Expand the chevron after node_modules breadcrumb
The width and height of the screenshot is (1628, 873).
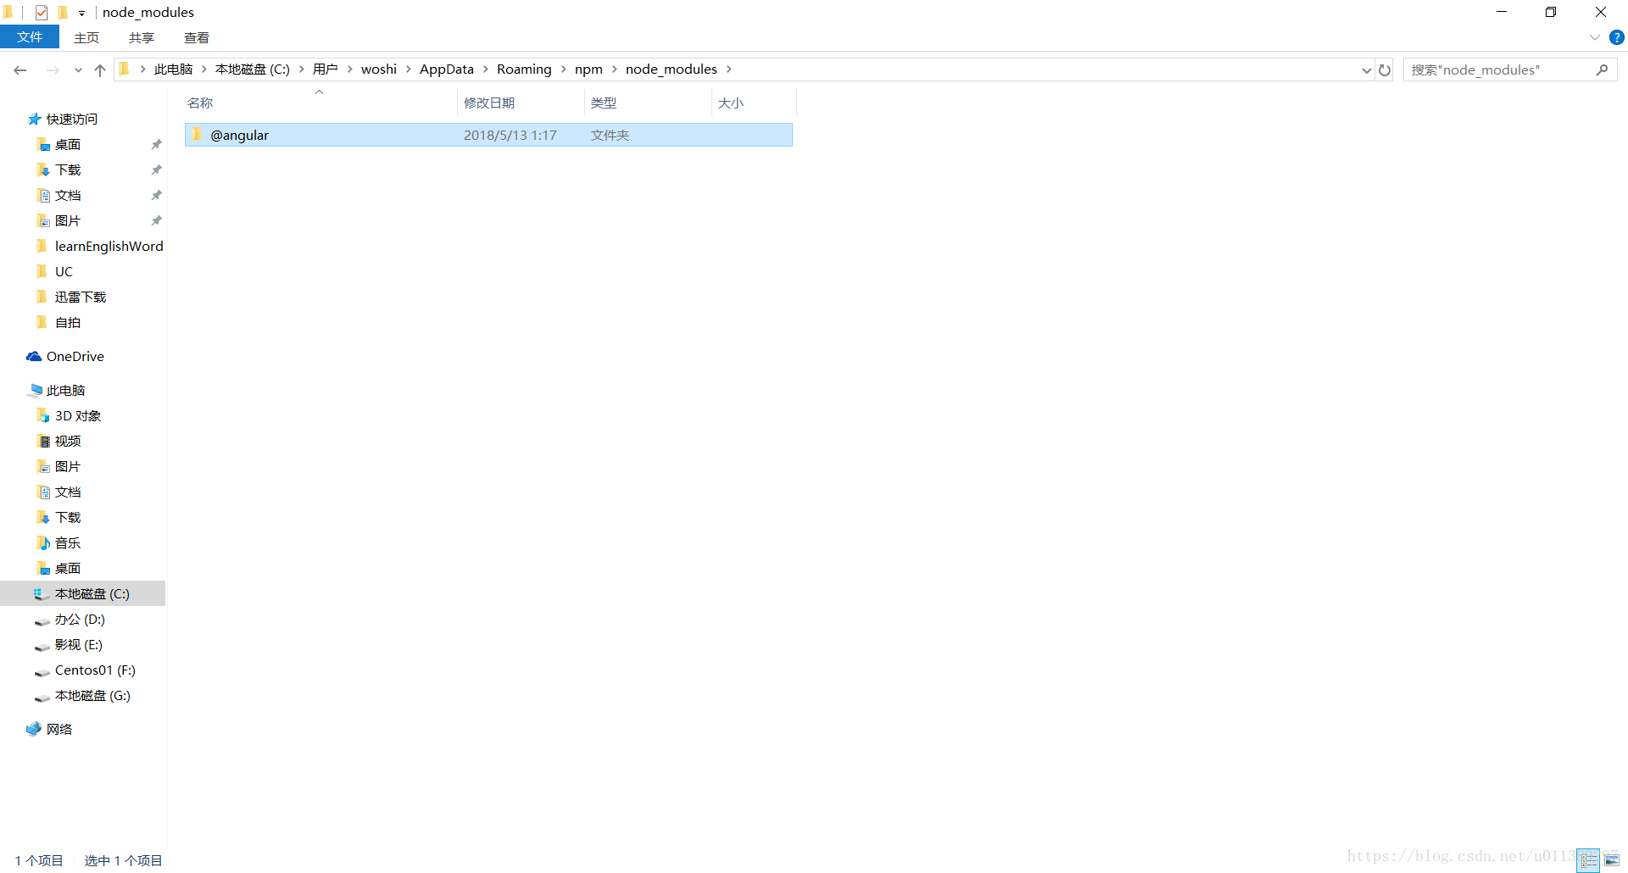pyautogui.click(x=729, y=70)
